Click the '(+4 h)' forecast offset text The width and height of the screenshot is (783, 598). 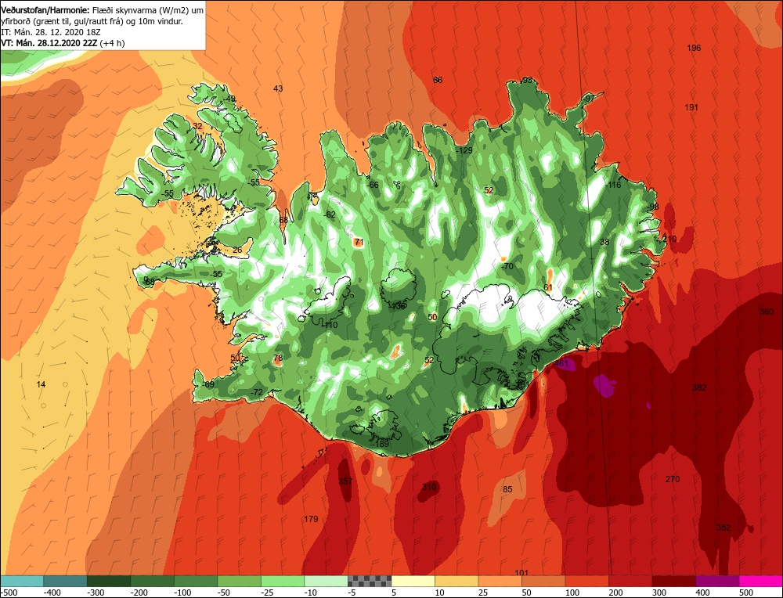(112, 43)
